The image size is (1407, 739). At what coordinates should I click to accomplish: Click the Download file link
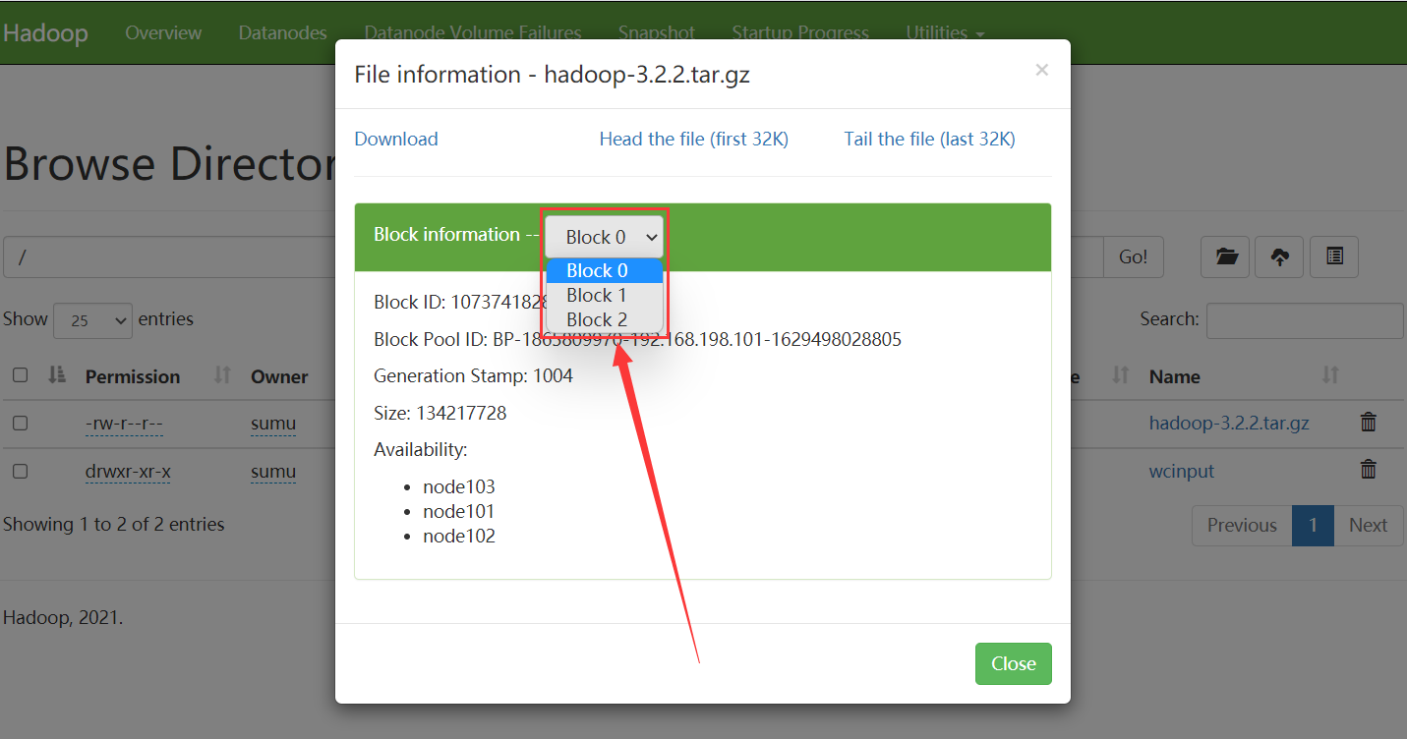pos(396,139)
